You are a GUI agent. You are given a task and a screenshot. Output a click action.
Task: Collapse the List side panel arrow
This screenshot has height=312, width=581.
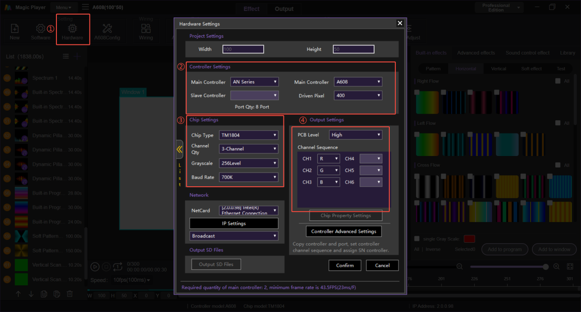(180, 149)
